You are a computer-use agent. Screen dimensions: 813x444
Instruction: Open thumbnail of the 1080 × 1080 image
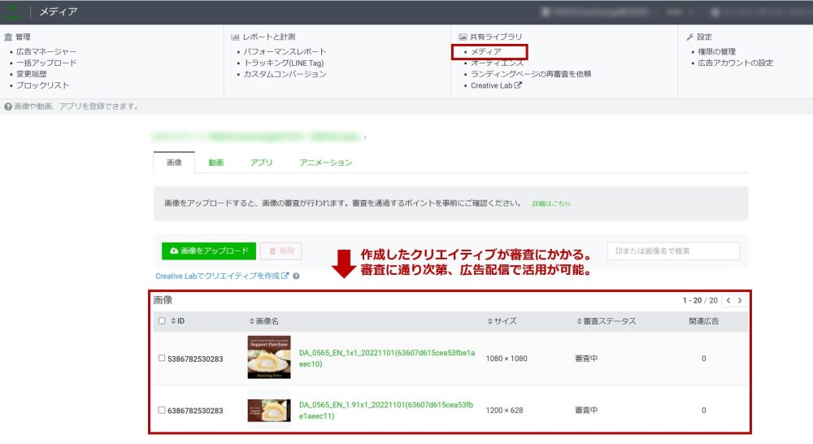(x=269, y=357)
